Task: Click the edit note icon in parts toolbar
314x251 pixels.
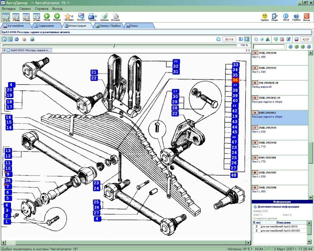Action: point(288,39)
